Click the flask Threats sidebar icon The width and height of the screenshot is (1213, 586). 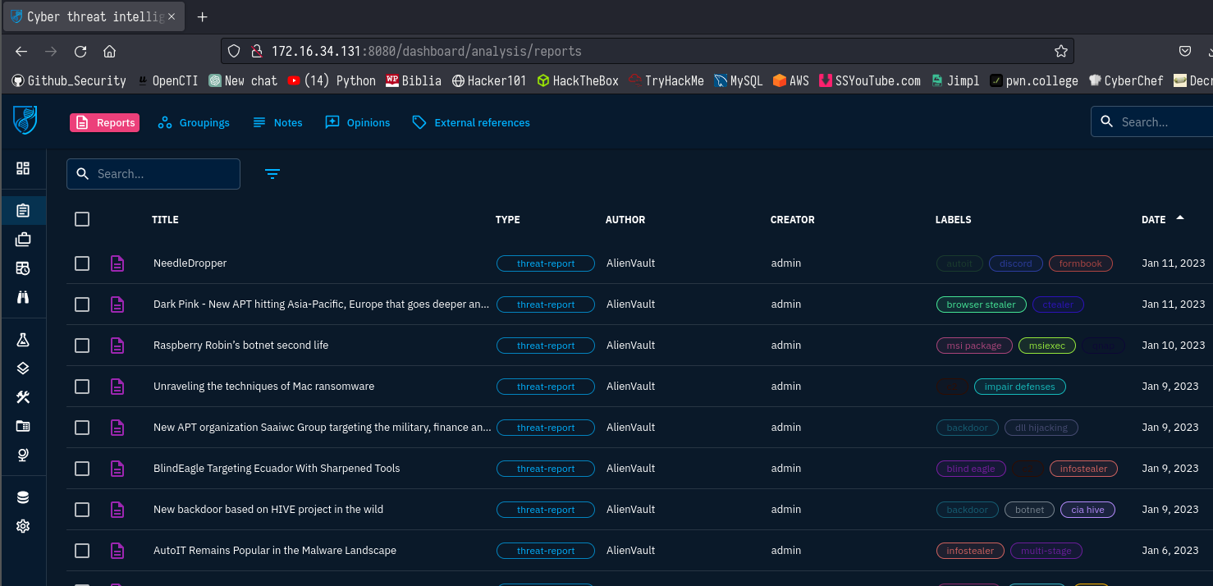pos(23,340)
